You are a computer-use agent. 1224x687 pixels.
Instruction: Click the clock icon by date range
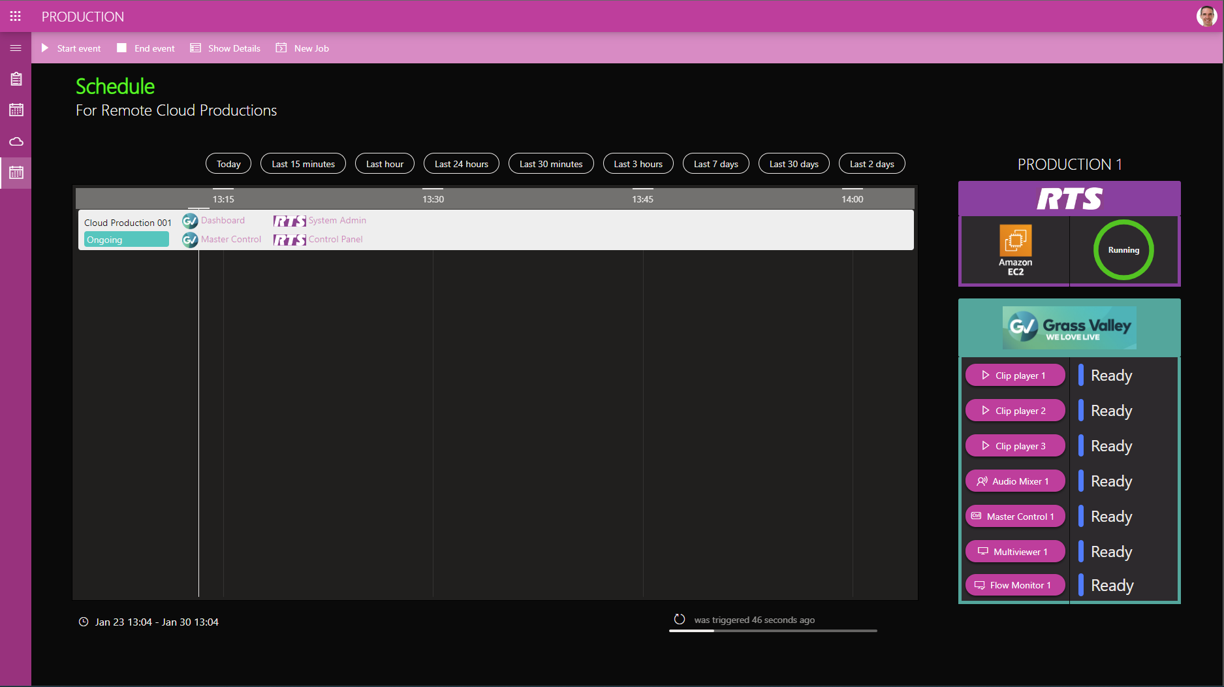(x=84, y=622)
